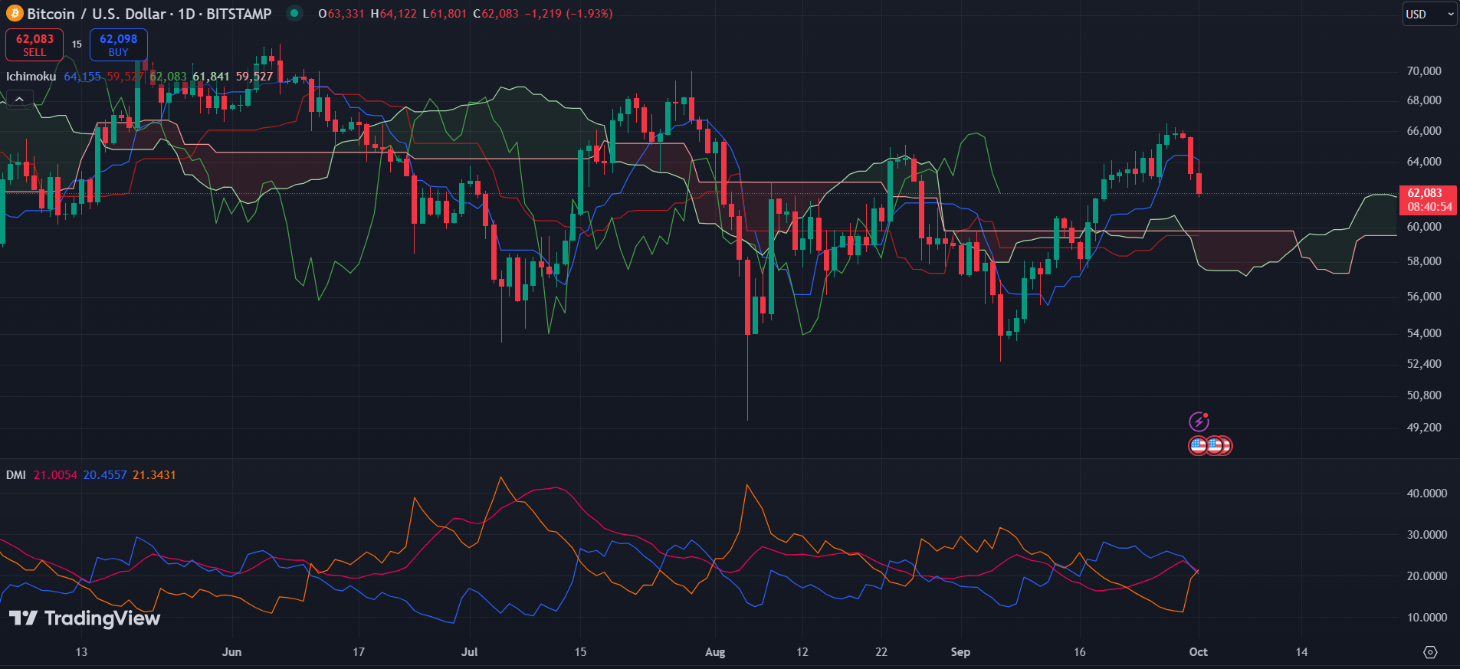1460x669 pixels.
Task: Click the TradingView logo
Action: (84, 618)
